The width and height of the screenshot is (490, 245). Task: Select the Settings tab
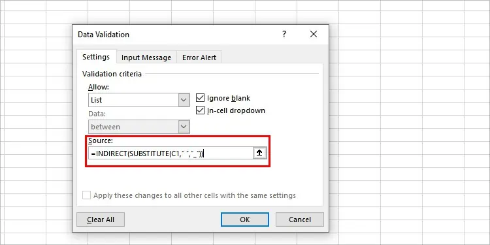point(96,57)
